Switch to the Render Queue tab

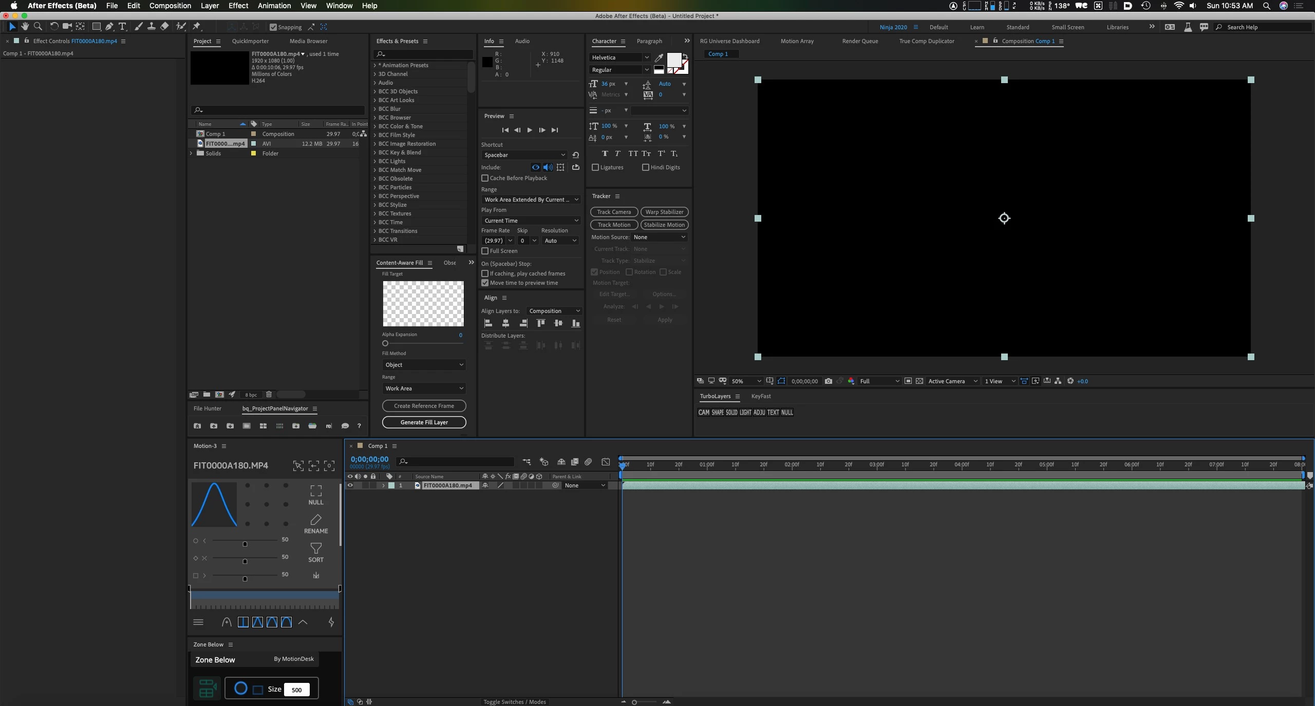click(860, 41)
